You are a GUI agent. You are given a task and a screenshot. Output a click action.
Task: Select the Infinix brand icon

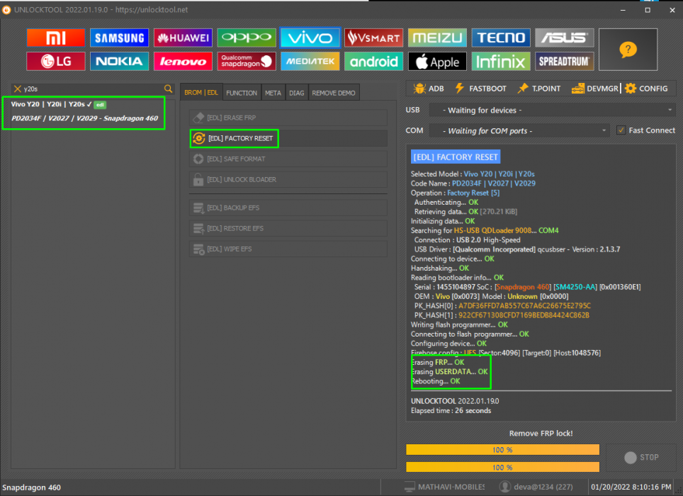coord(501,62)
